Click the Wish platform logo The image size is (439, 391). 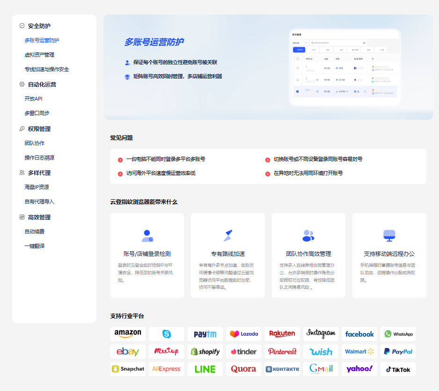(x=321, y=352)
